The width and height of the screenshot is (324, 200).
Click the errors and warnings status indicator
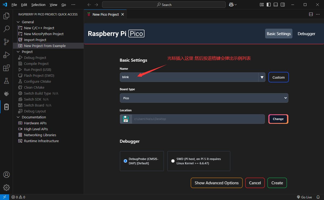click(x=18, y=197)
